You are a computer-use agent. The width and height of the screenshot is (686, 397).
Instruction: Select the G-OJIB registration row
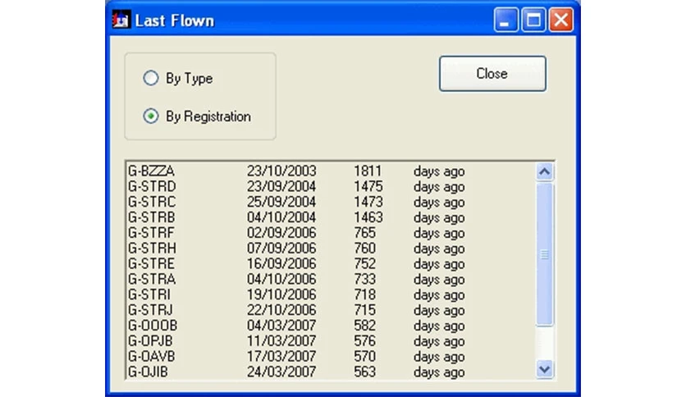click(330, 372)
